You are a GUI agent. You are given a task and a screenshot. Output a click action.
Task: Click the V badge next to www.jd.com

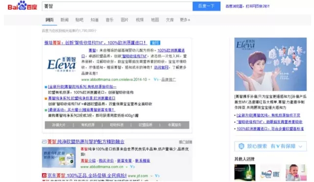click(157, 176)
